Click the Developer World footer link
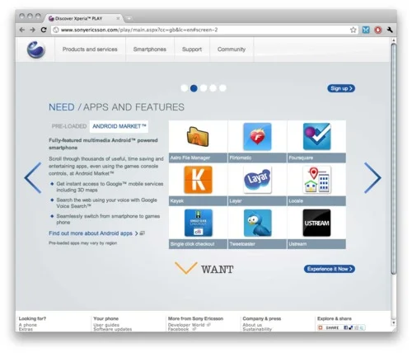412x353 pixels. [186, 325]
